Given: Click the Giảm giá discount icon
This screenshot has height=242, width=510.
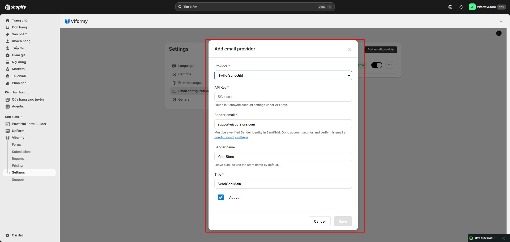Looking at the screenshot, I should 8,55.
